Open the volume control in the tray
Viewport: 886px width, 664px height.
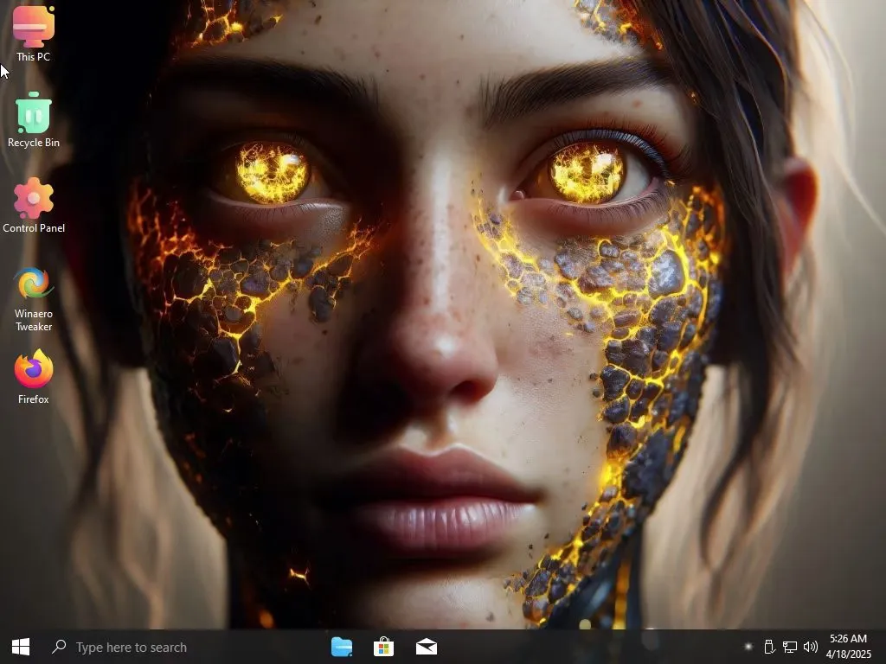click(x=811, y=646)
